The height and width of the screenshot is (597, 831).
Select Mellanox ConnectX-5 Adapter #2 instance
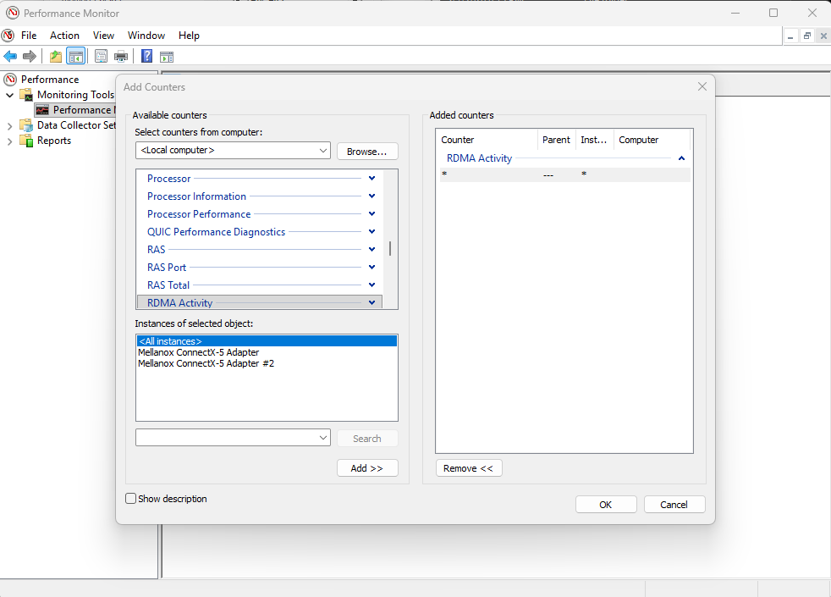click(x=206, y=363)
